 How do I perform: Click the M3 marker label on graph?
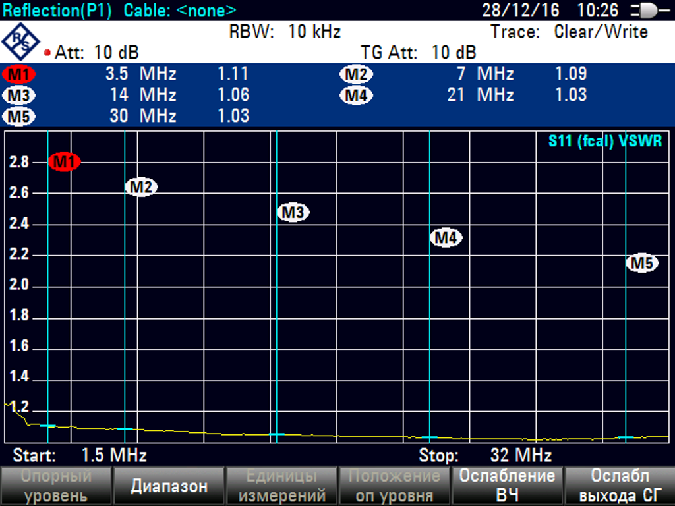pos(293,213)
